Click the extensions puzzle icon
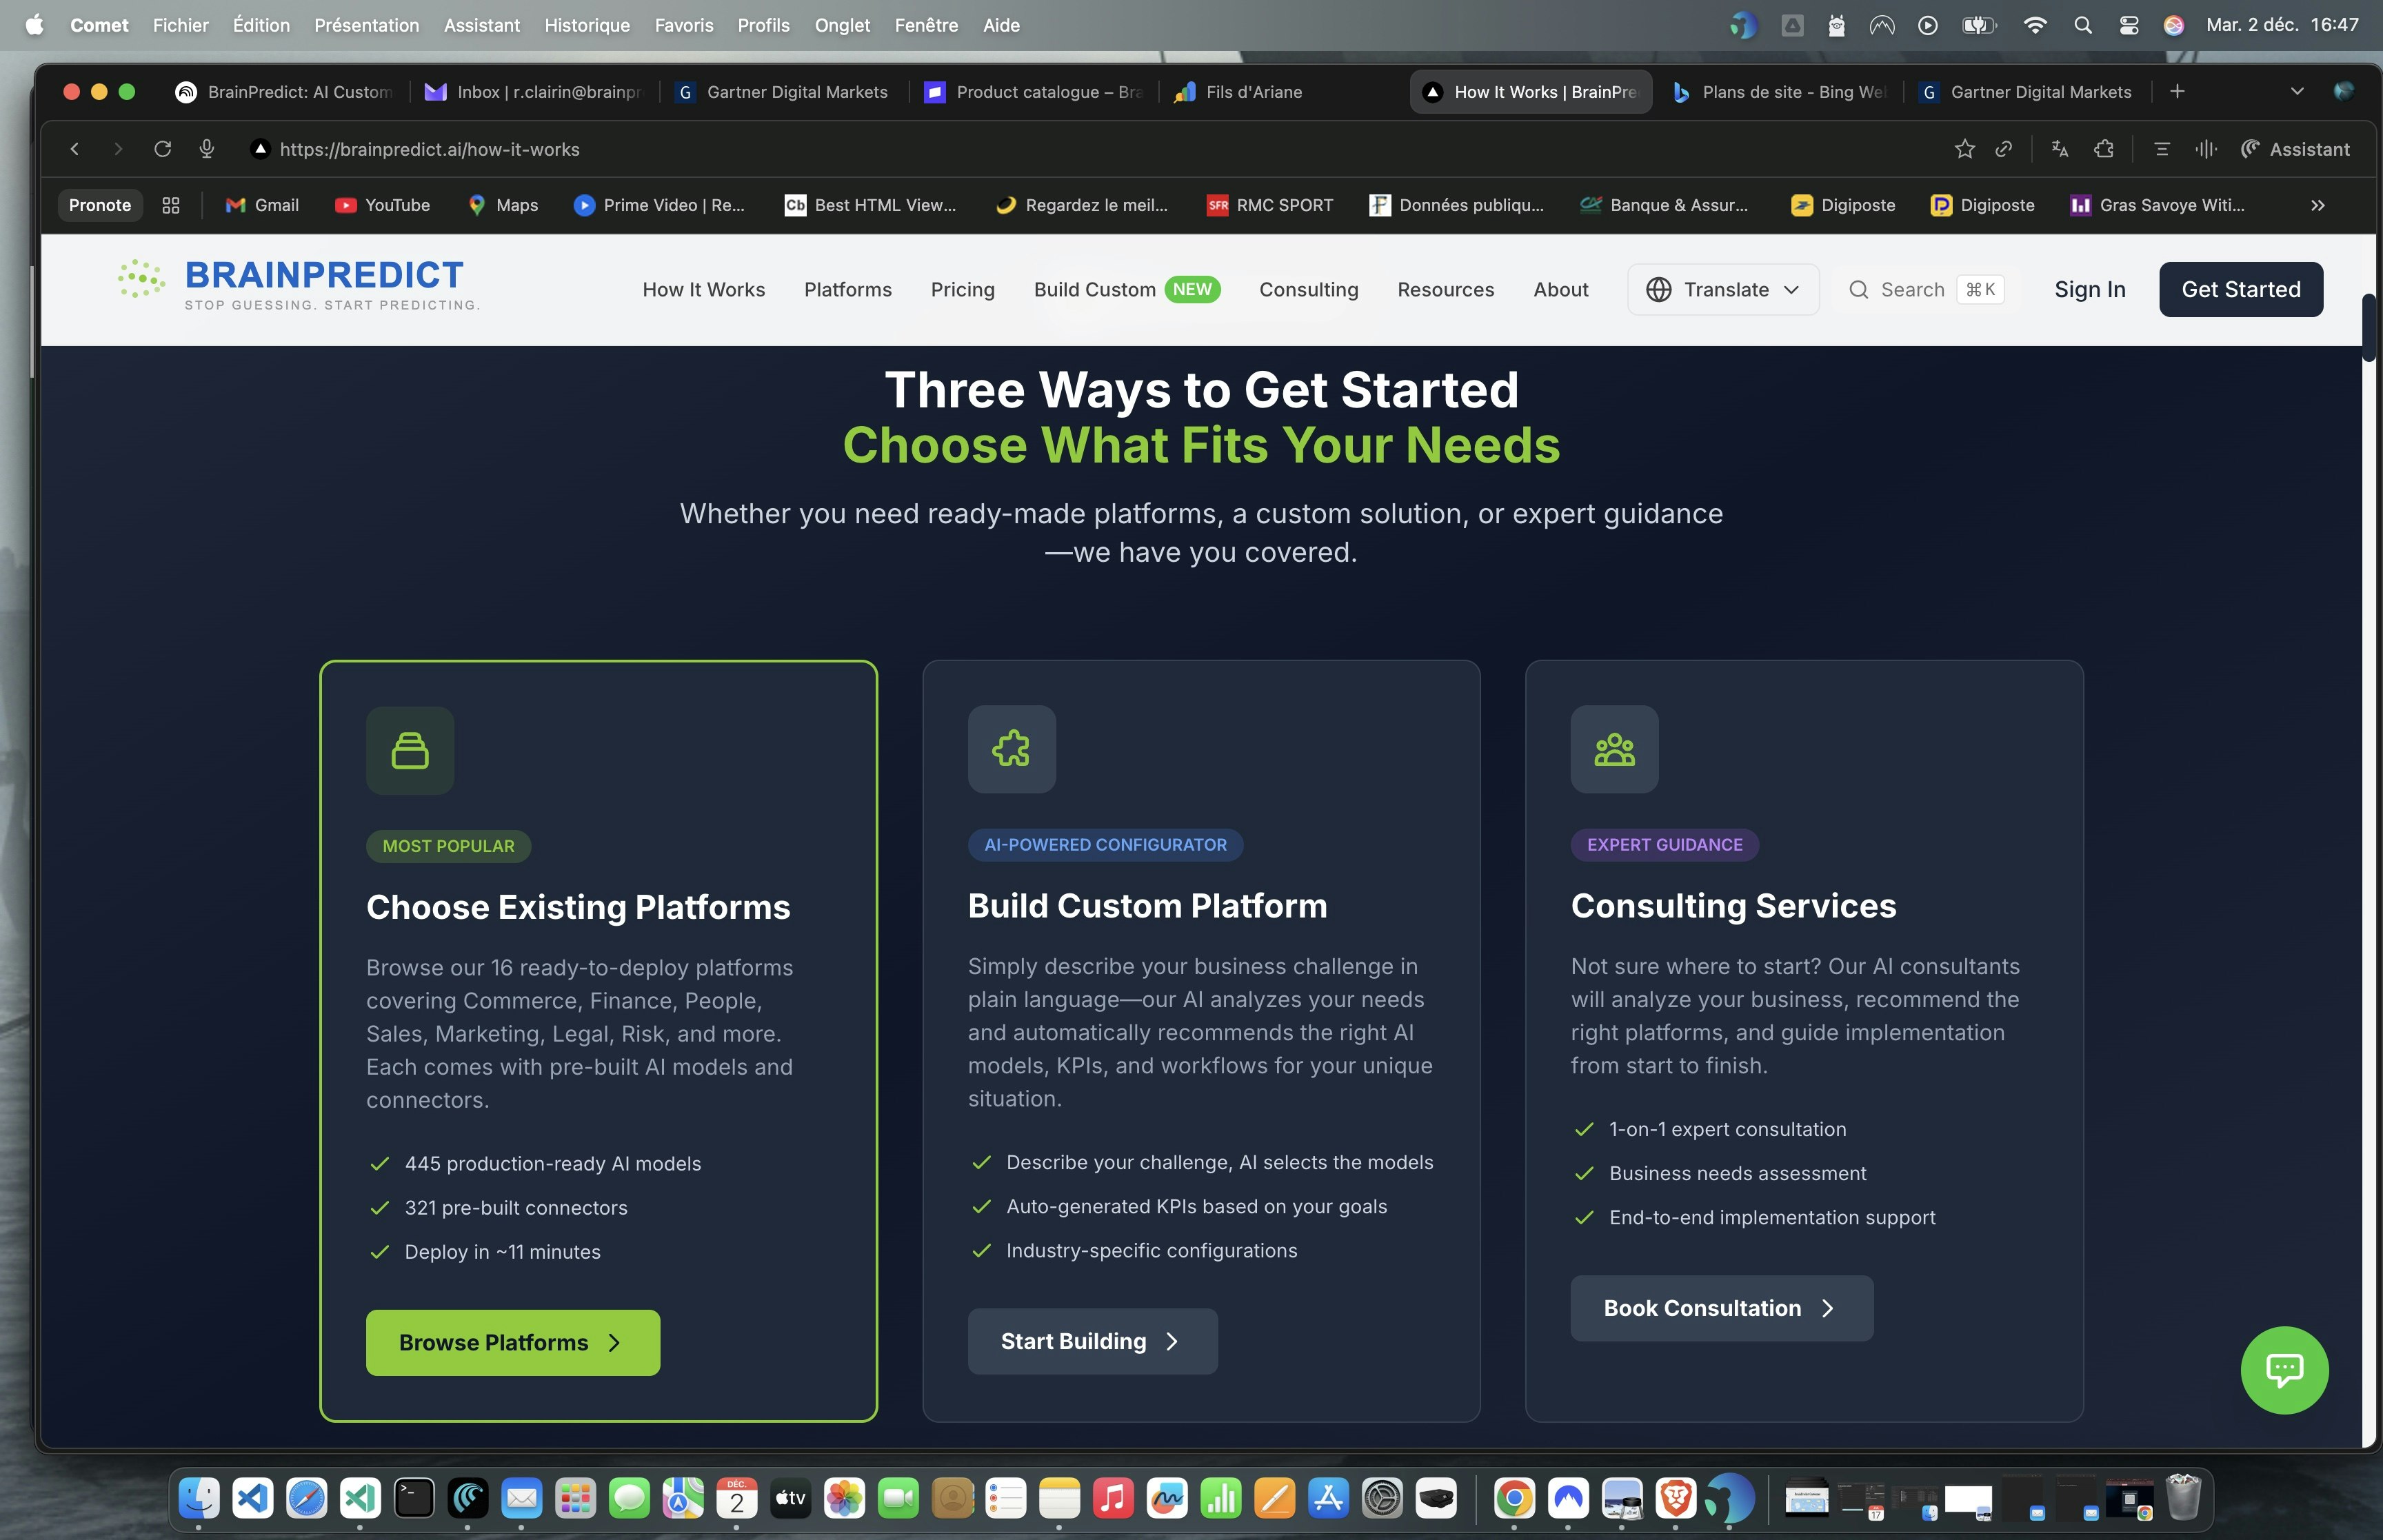The height and width of the screenshot is (1540, 2383). (x=2104, y=149)
